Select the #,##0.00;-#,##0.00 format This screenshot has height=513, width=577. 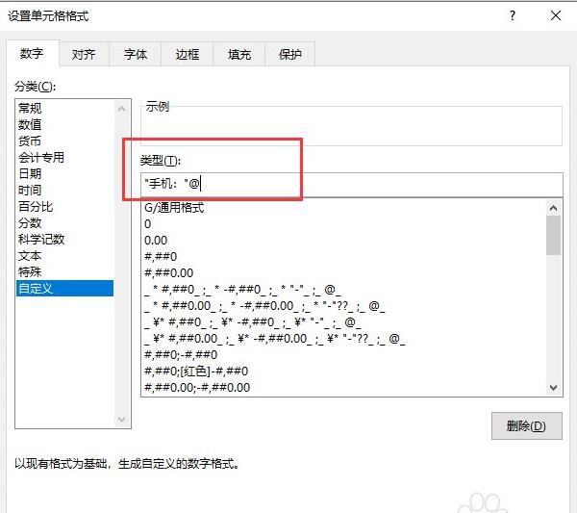[344, 388]
